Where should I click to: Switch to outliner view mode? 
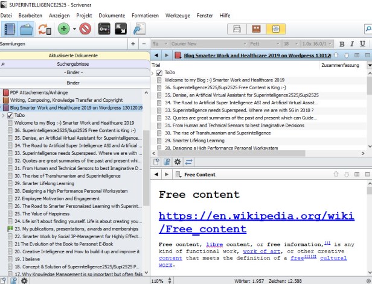274,28
